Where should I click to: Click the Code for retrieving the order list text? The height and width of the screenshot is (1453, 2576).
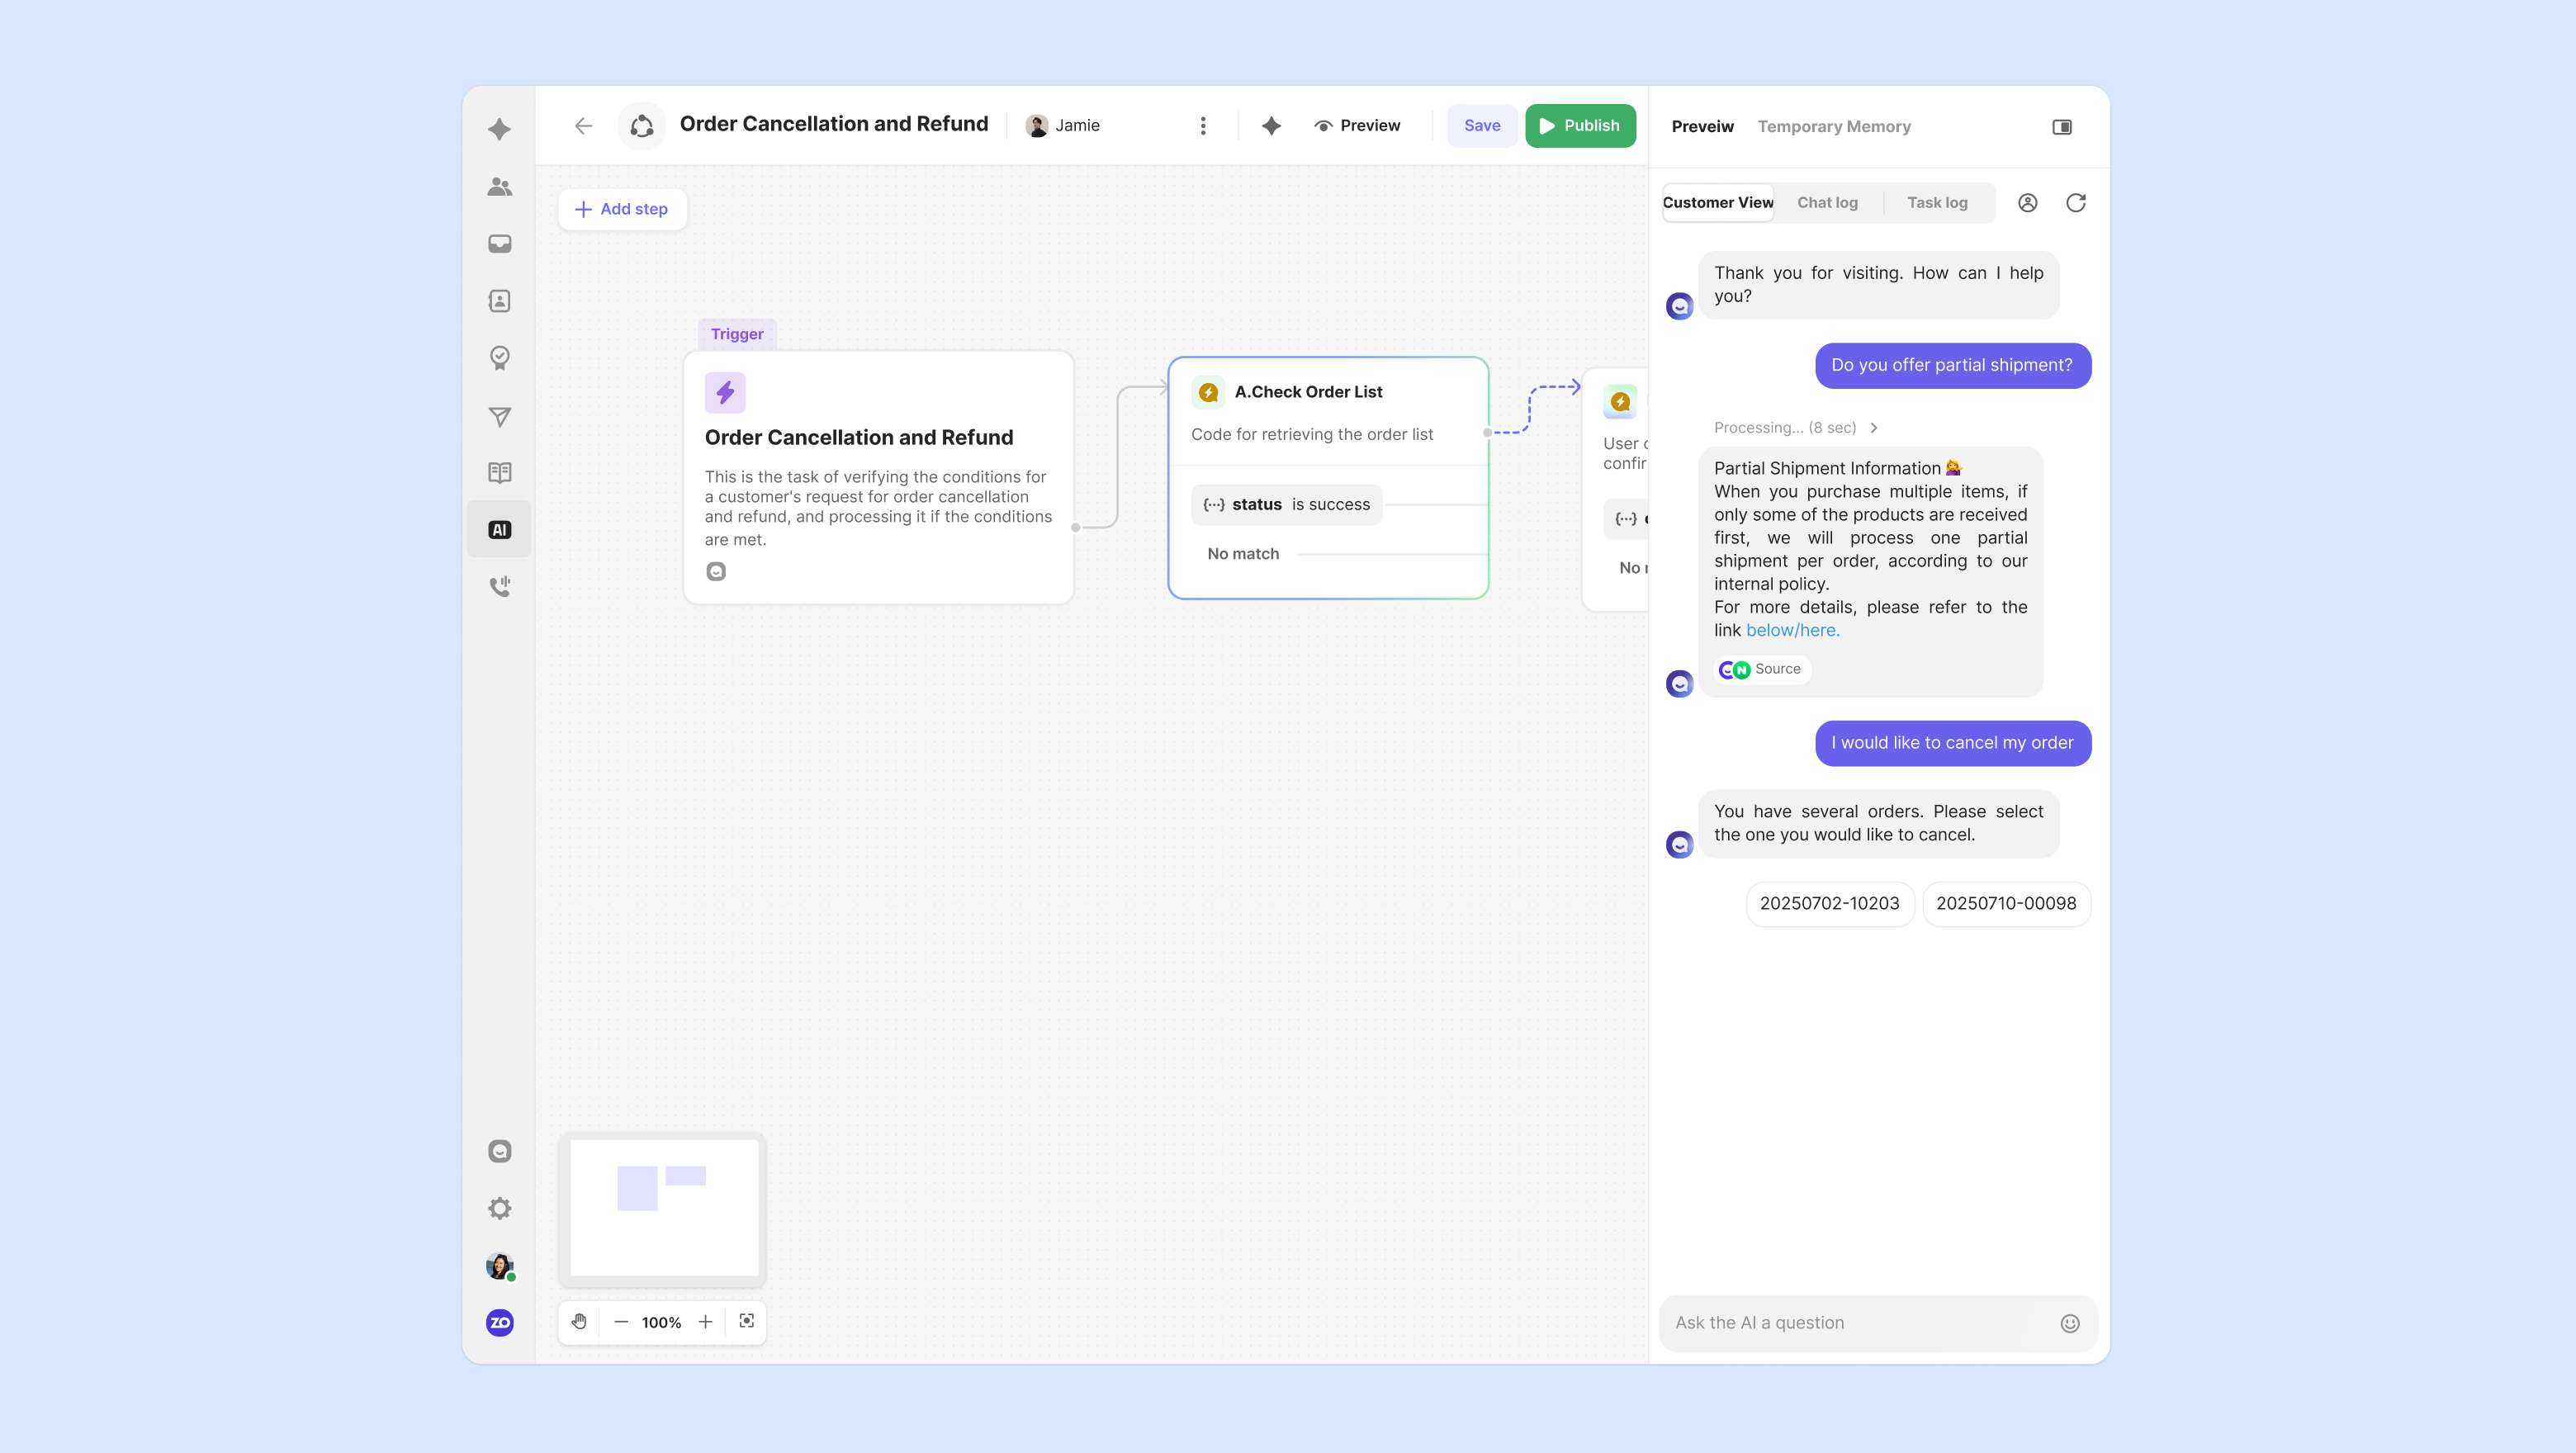(1311, 434)
